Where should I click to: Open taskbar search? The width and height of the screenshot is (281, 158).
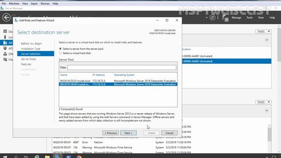coord(16,157)
